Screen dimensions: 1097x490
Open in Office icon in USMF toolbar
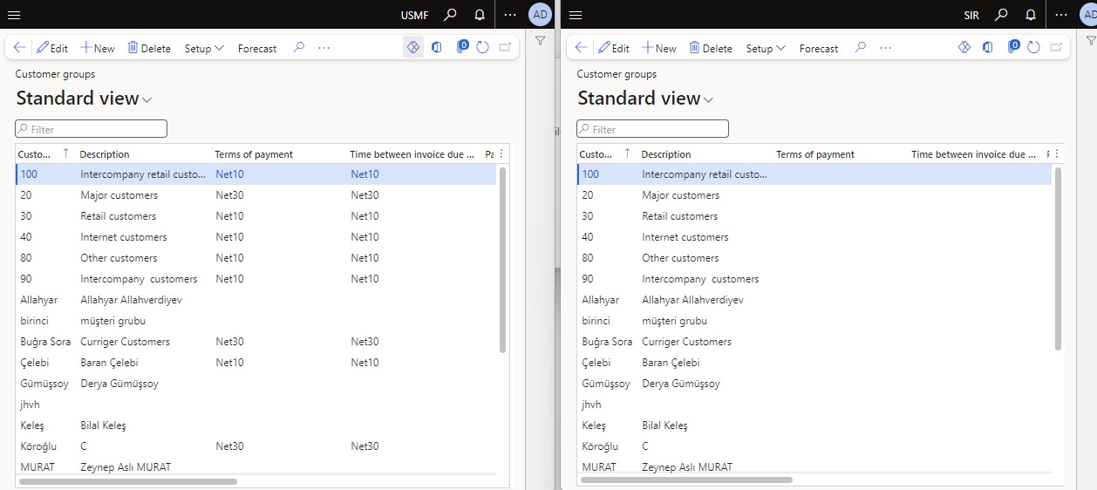(437, 47)
